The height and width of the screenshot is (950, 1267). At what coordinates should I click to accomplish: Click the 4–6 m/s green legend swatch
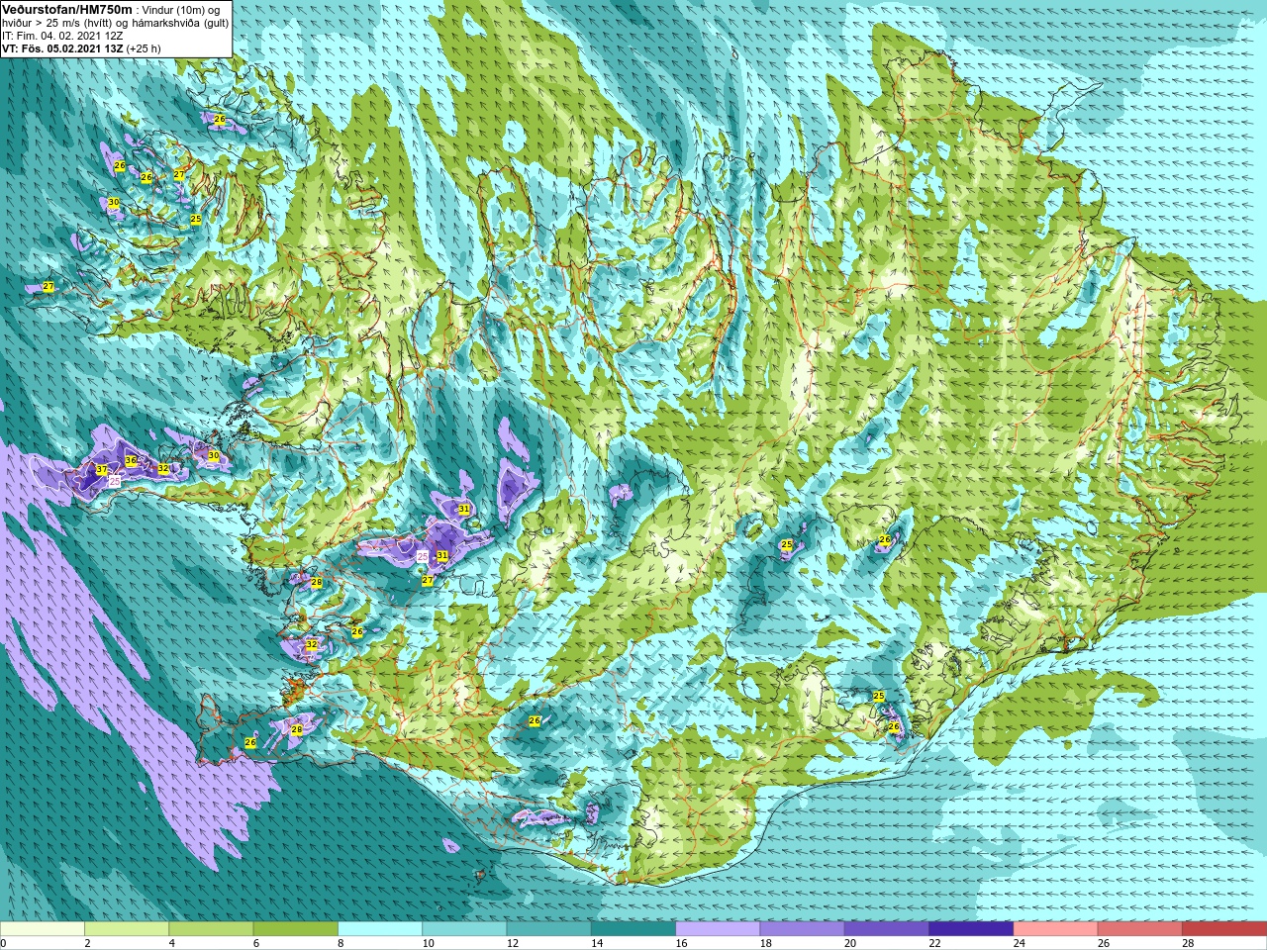point(211,928)
